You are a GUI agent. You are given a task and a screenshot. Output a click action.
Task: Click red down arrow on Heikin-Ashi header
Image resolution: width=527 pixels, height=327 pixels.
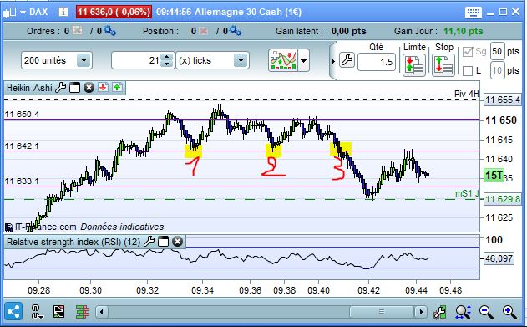[x=103, y=88]
